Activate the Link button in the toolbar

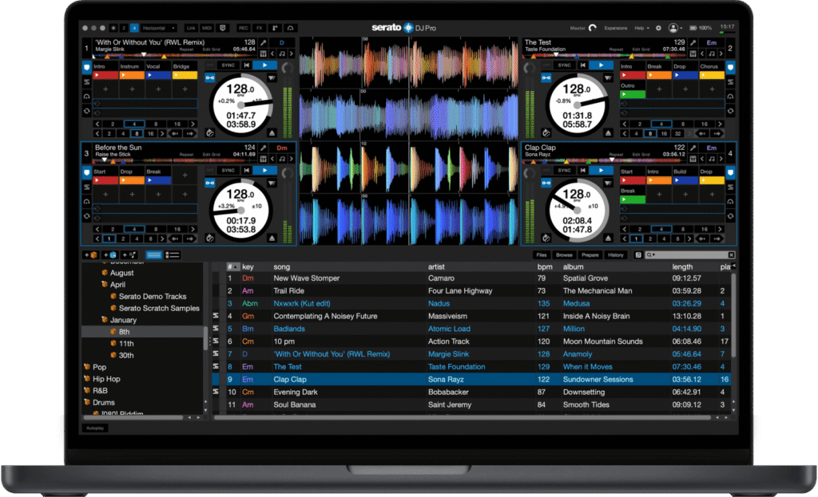point(191,28)
